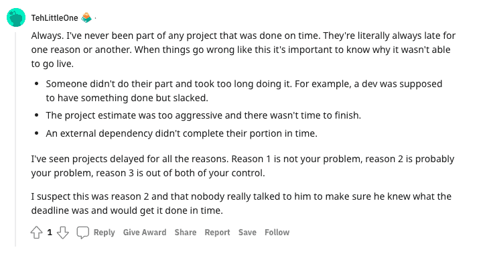Report this comment
This screenshot has width=481, height=256.
pyautogui.click(x=217, y=233)
